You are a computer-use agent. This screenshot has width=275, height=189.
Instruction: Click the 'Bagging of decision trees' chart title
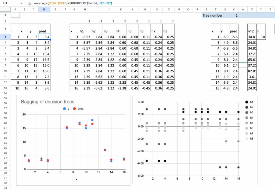click(x=48, y=102)
